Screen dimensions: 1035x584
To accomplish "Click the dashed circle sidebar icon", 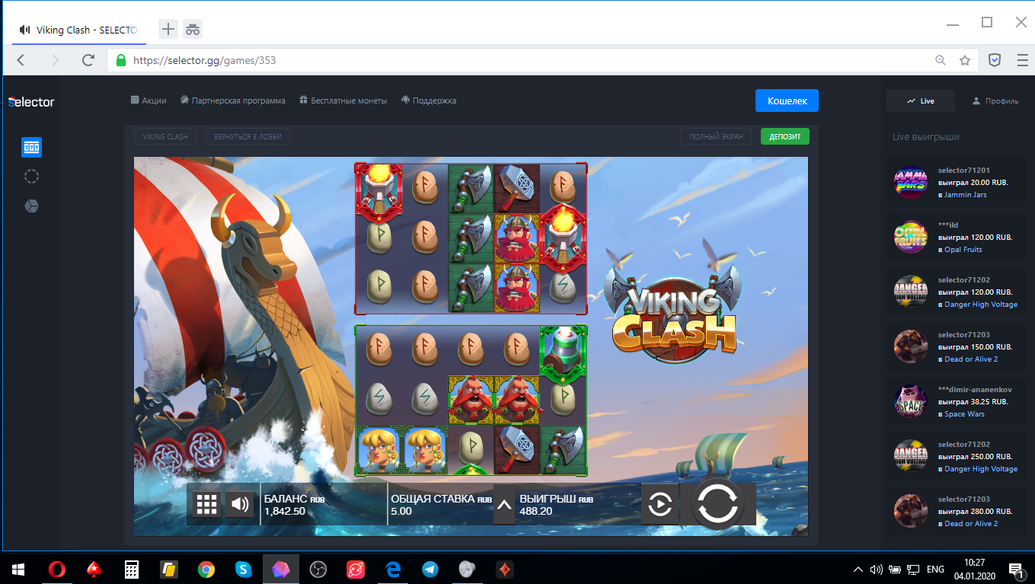I will (x=31, y=177).
